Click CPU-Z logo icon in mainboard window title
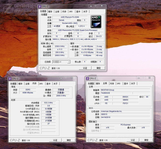The width and height of the screenshot is (161, 149). tap(88, 79)
